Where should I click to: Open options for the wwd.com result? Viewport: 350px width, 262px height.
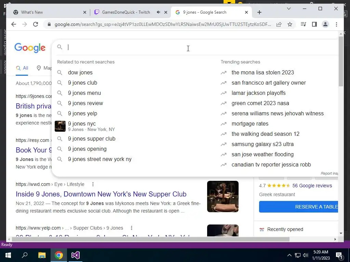click(93, 184)
